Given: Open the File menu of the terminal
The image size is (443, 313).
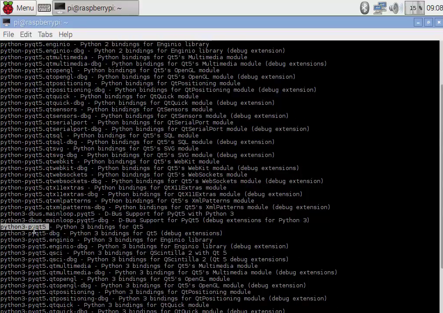Looking at the screenshot, I should click(x=8, y=34).
